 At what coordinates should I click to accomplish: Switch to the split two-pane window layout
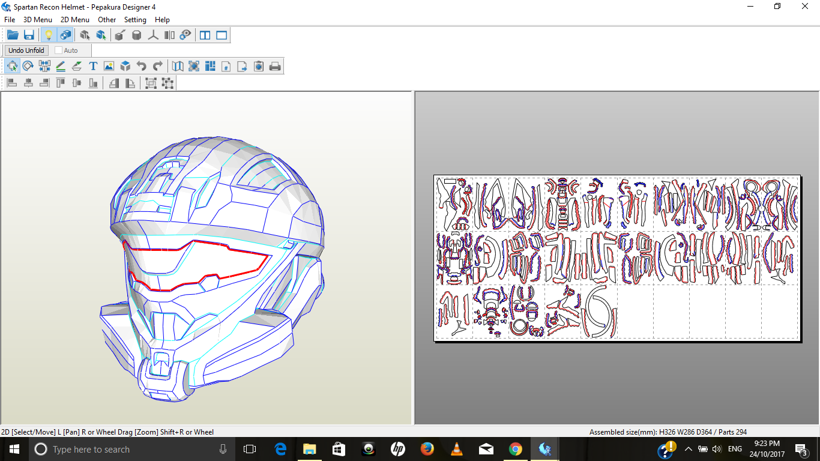click(x=205, y=35)
